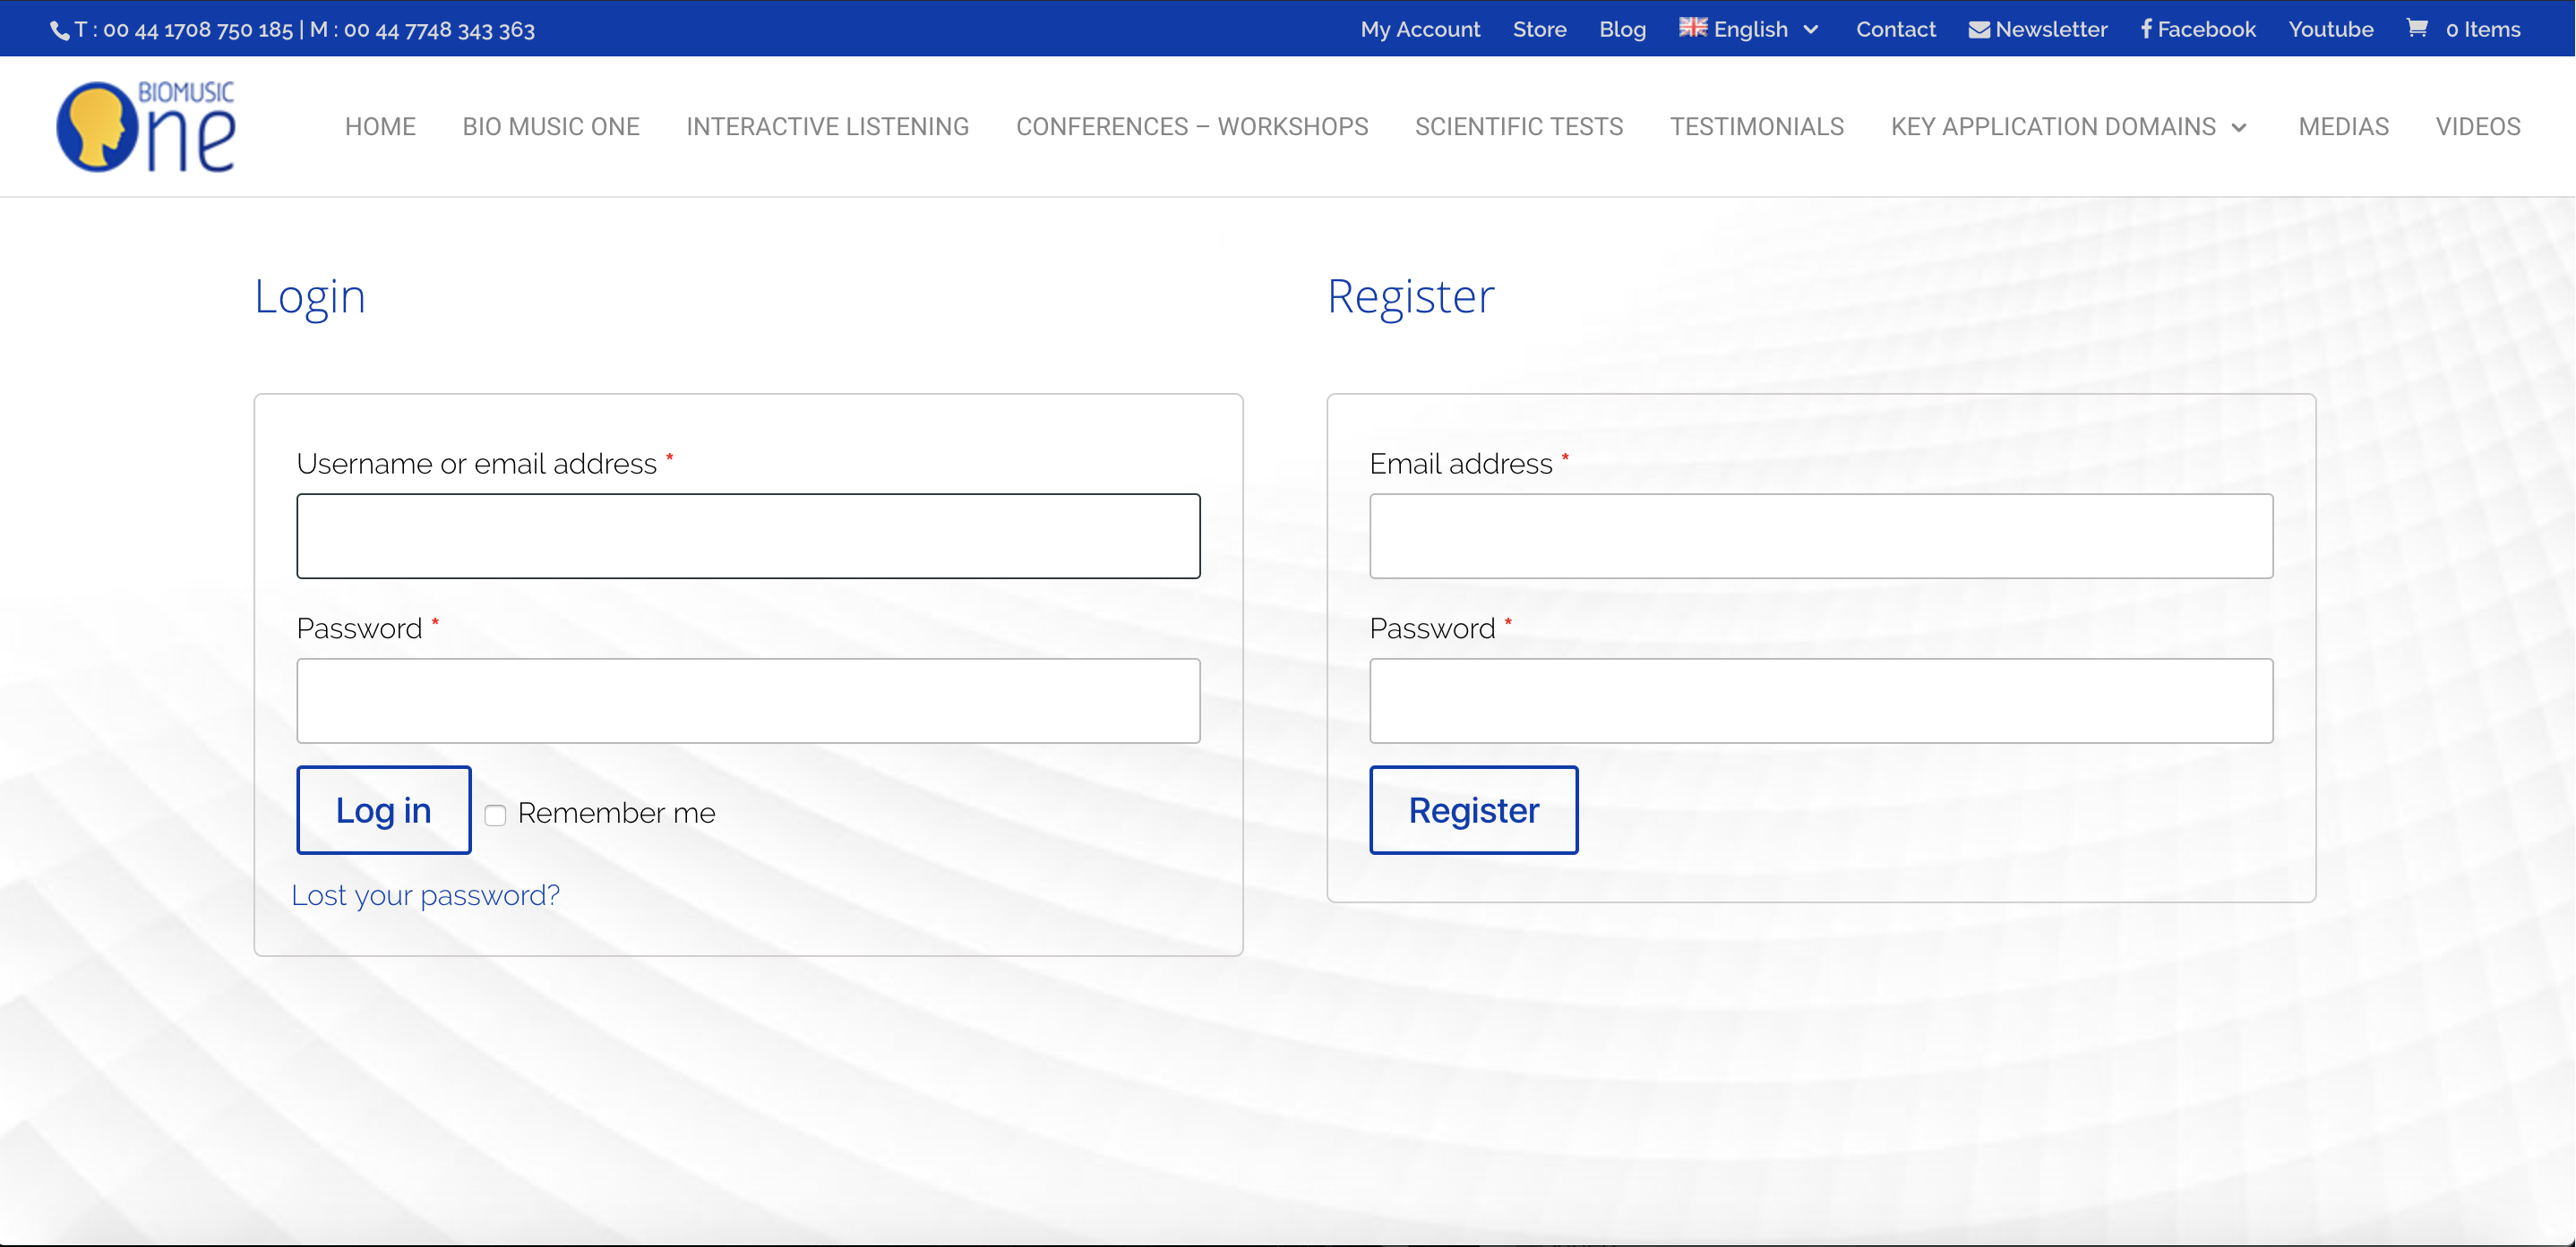The height and width of the screenshot is (1247, 2576).
Task: Expand the English language dropdown arrow
Action: click(1811, 30)
